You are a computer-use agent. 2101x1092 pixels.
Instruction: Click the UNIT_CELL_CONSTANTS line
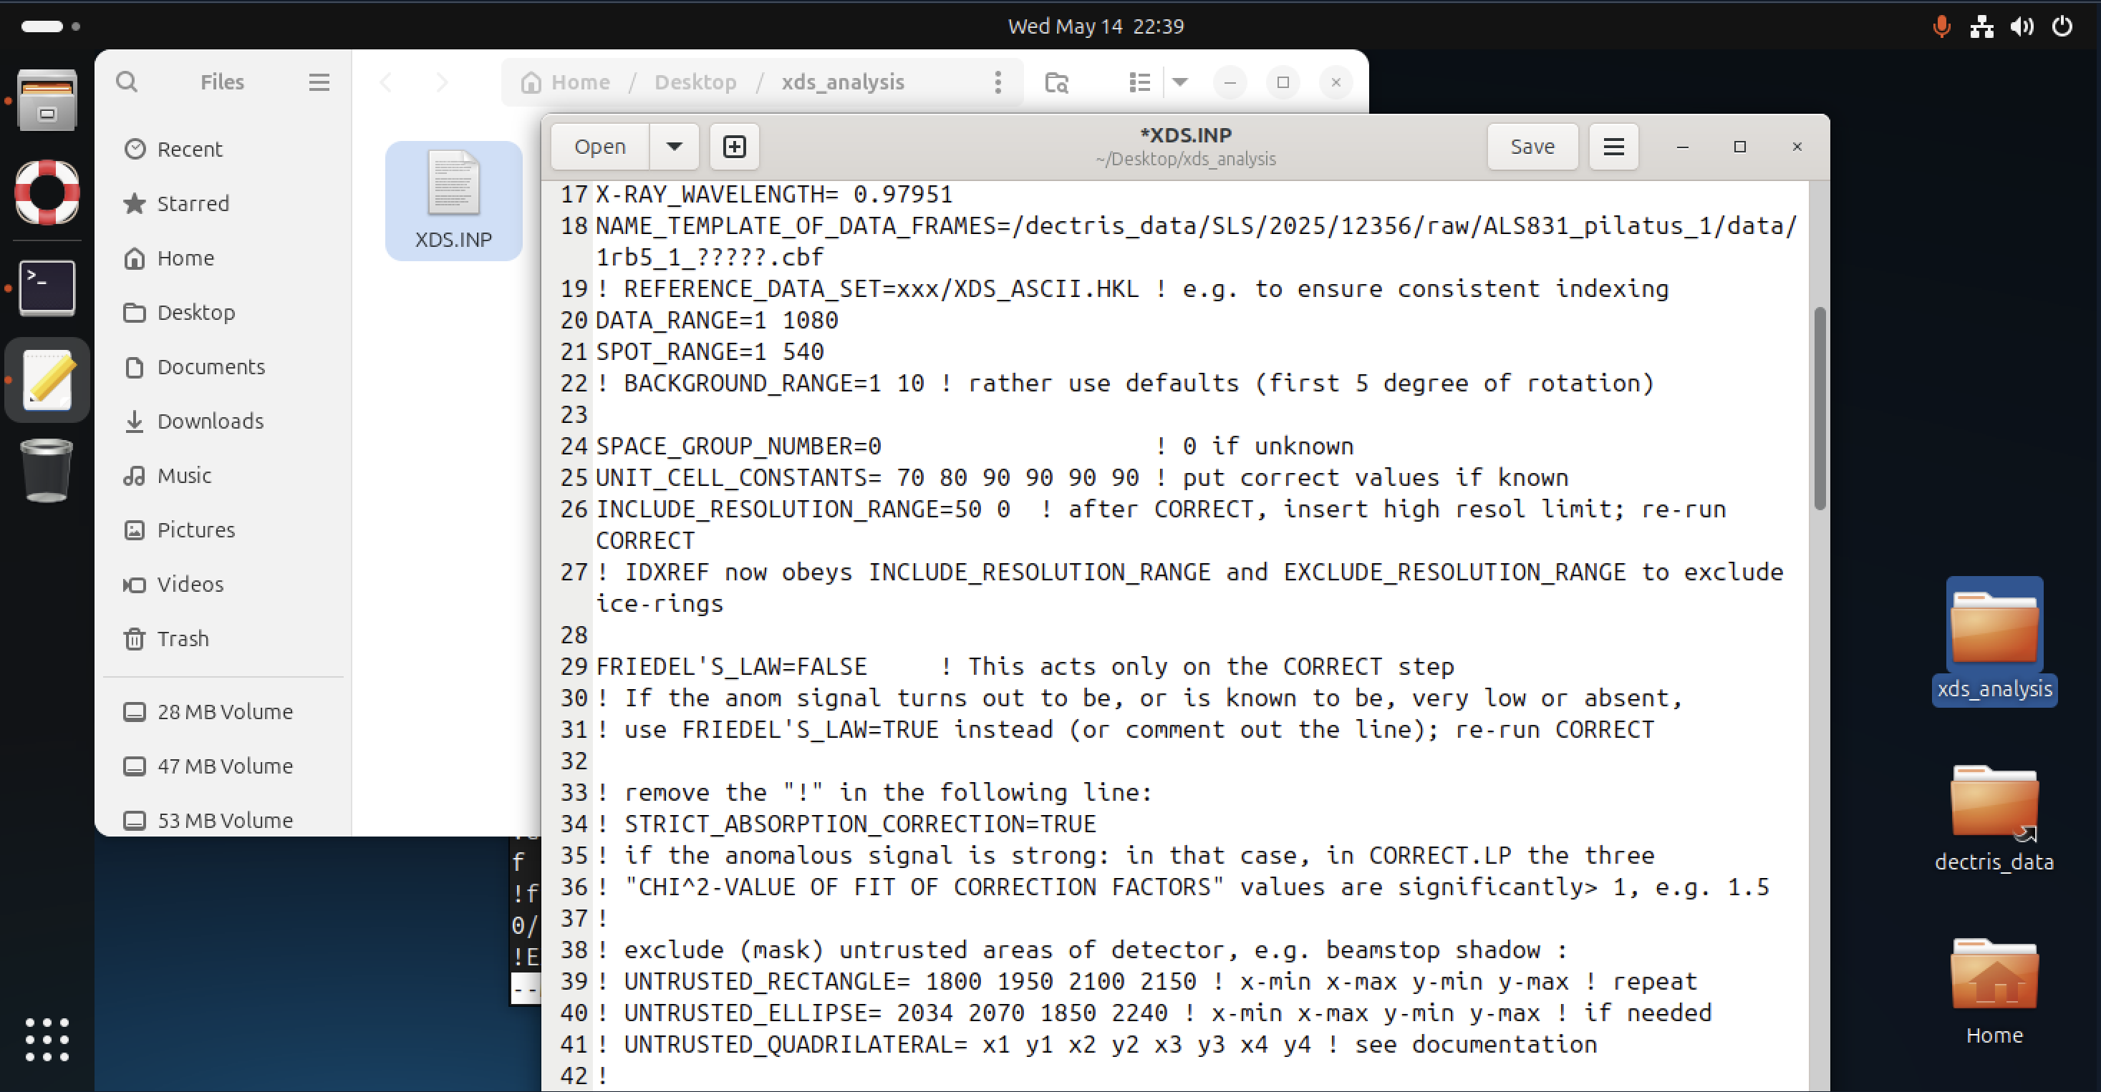[1081, 477]
